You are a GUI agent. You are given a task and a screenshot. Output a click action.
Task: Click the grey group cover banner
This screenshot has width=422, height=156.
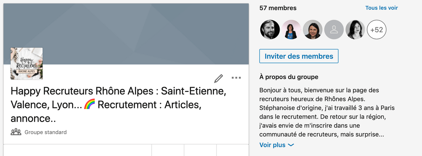coord(141,31)
